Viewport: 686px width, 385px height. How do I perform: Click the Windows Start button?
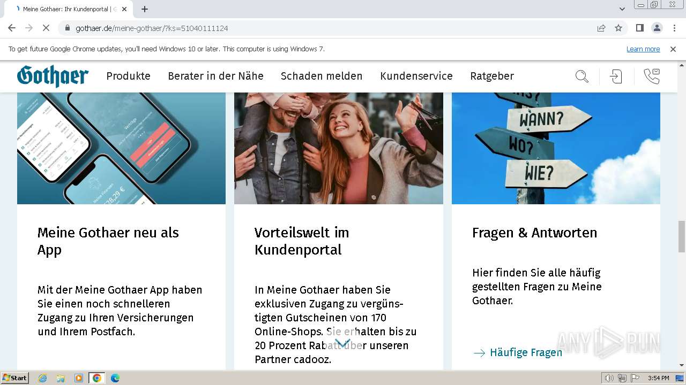(14, 378)
